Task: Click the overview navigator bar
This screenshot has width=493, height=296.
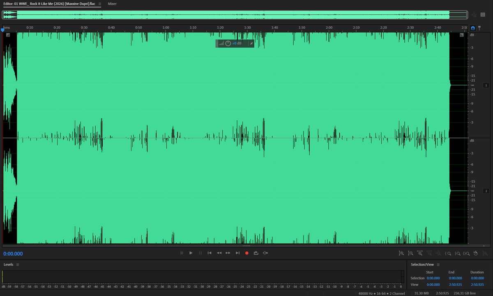Action: tap(235, 15)
